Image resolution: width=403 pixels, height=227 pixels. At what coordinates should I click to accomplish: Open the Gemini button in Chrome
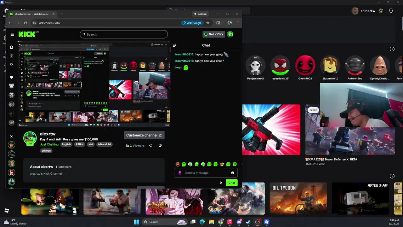pos(200,14)
